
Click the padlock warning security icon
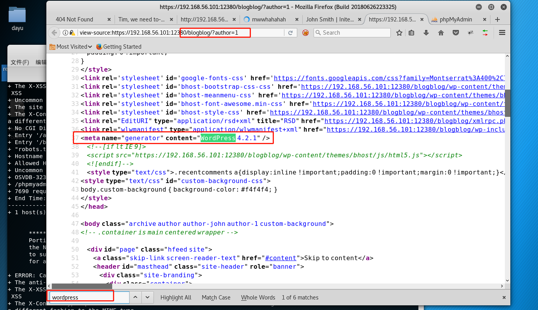coord(73,33)
